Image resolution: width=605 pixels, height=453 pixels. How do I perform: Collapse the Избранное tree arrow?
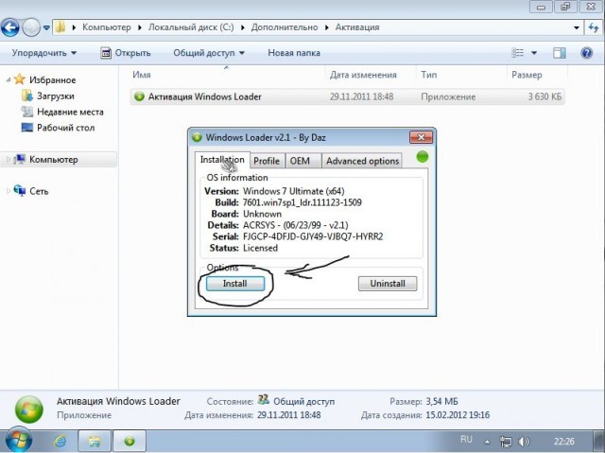pos(9,79)
